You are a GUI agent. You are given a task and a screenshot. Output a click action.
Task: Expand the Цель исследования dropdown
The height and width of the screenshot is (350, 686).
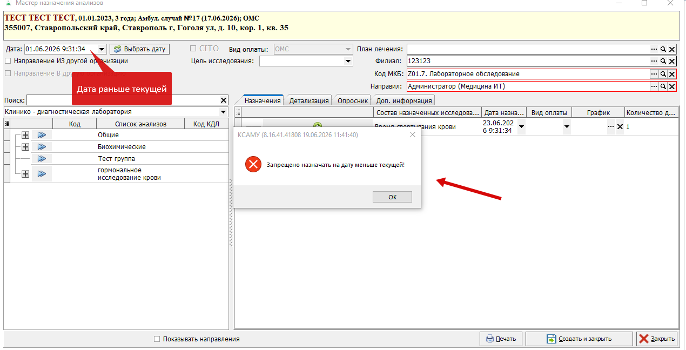348,61
